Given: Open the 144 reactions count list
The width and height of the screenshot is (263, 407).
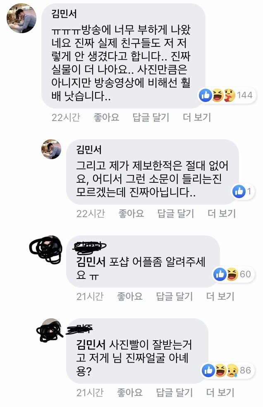Looking at the screenshot, I should pyautogui.click(x=245, y=95).
